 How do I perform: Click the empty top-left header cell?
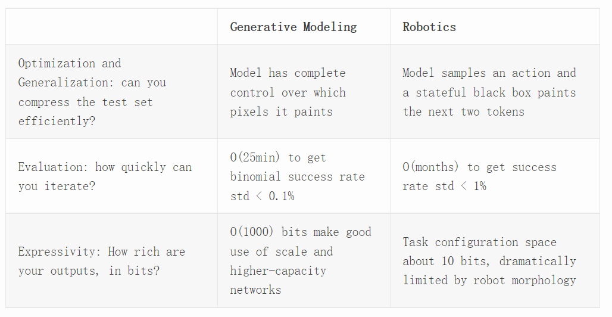tap(111, 27)
